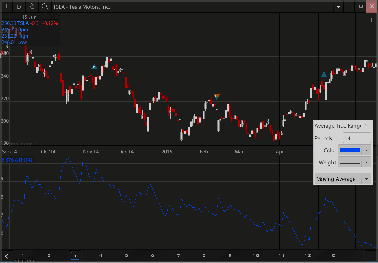Close the Average True Range settings panel
Screen dimensions: 378x263
tap(366, 125)
